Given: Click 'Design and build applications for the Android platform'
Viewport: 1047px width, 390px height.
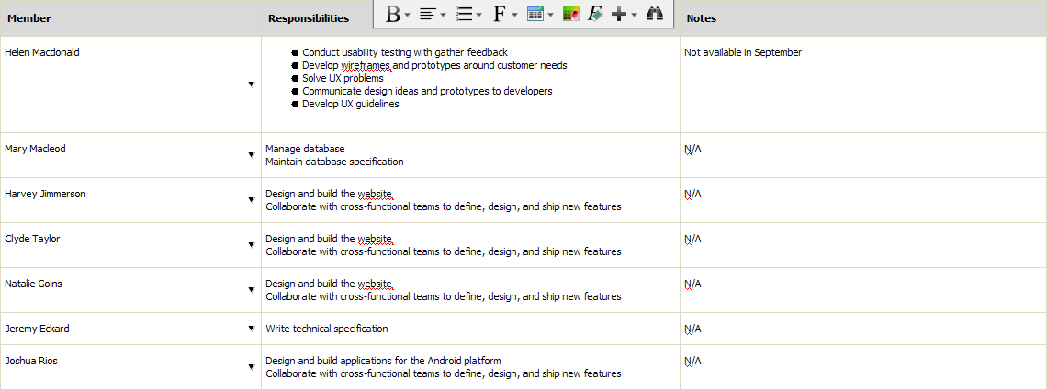Looking at the screenshot, I should (383, 361).
